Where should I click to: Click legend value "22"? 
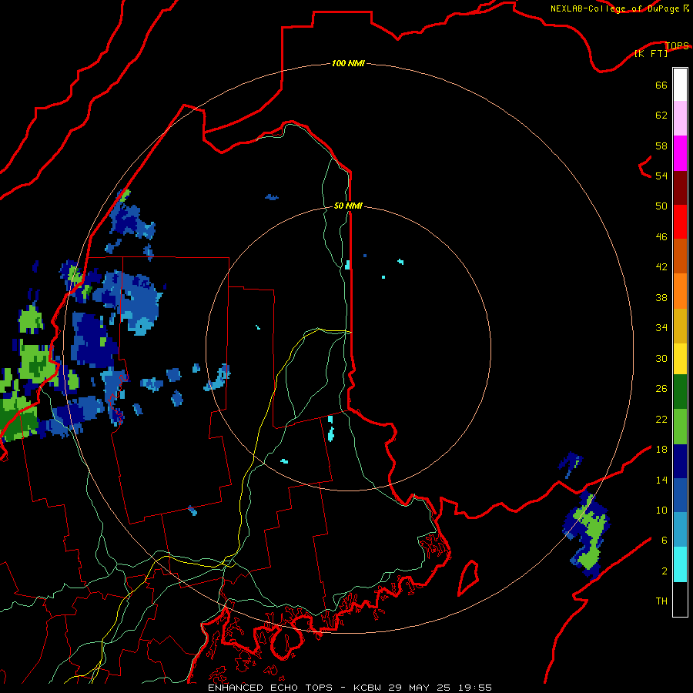[661, 419]
